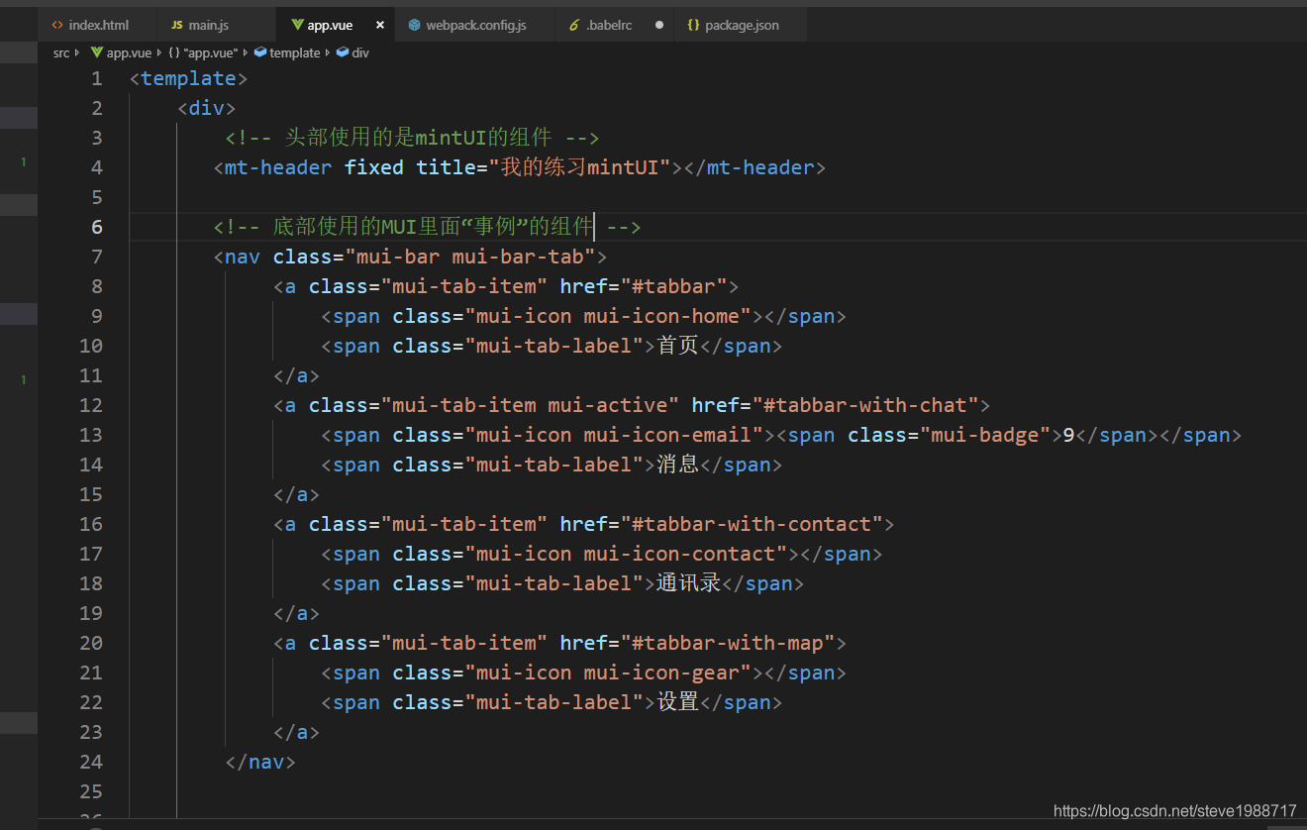This screenshot has height=830, width=1307.
Task: Click the webpack cube icon on its tab
Action: pos(415,25)
